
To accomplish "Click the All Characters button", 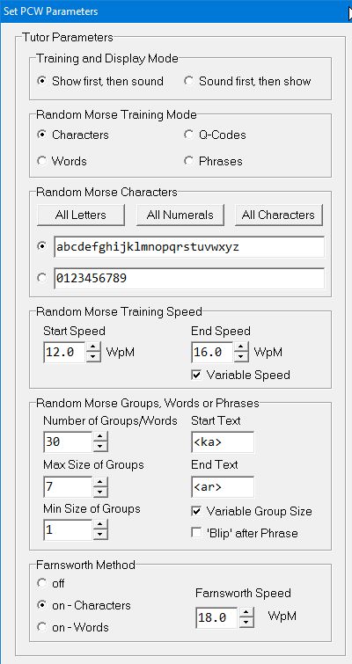I will click(x=278, y=215).
